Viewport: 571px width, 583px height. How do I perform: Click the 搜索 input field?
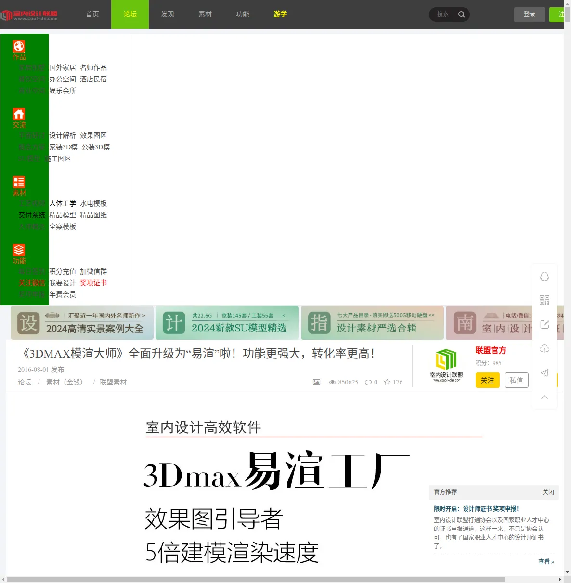(444, 14)
